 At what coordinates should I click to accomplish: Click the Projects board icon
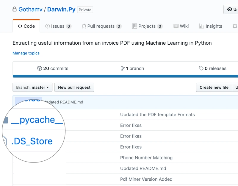pyautogui.click(x=134, y=26)
